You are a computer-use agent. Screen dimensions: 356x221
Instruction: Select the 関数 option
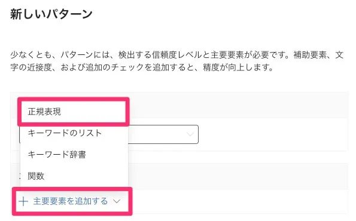(74, 176)
